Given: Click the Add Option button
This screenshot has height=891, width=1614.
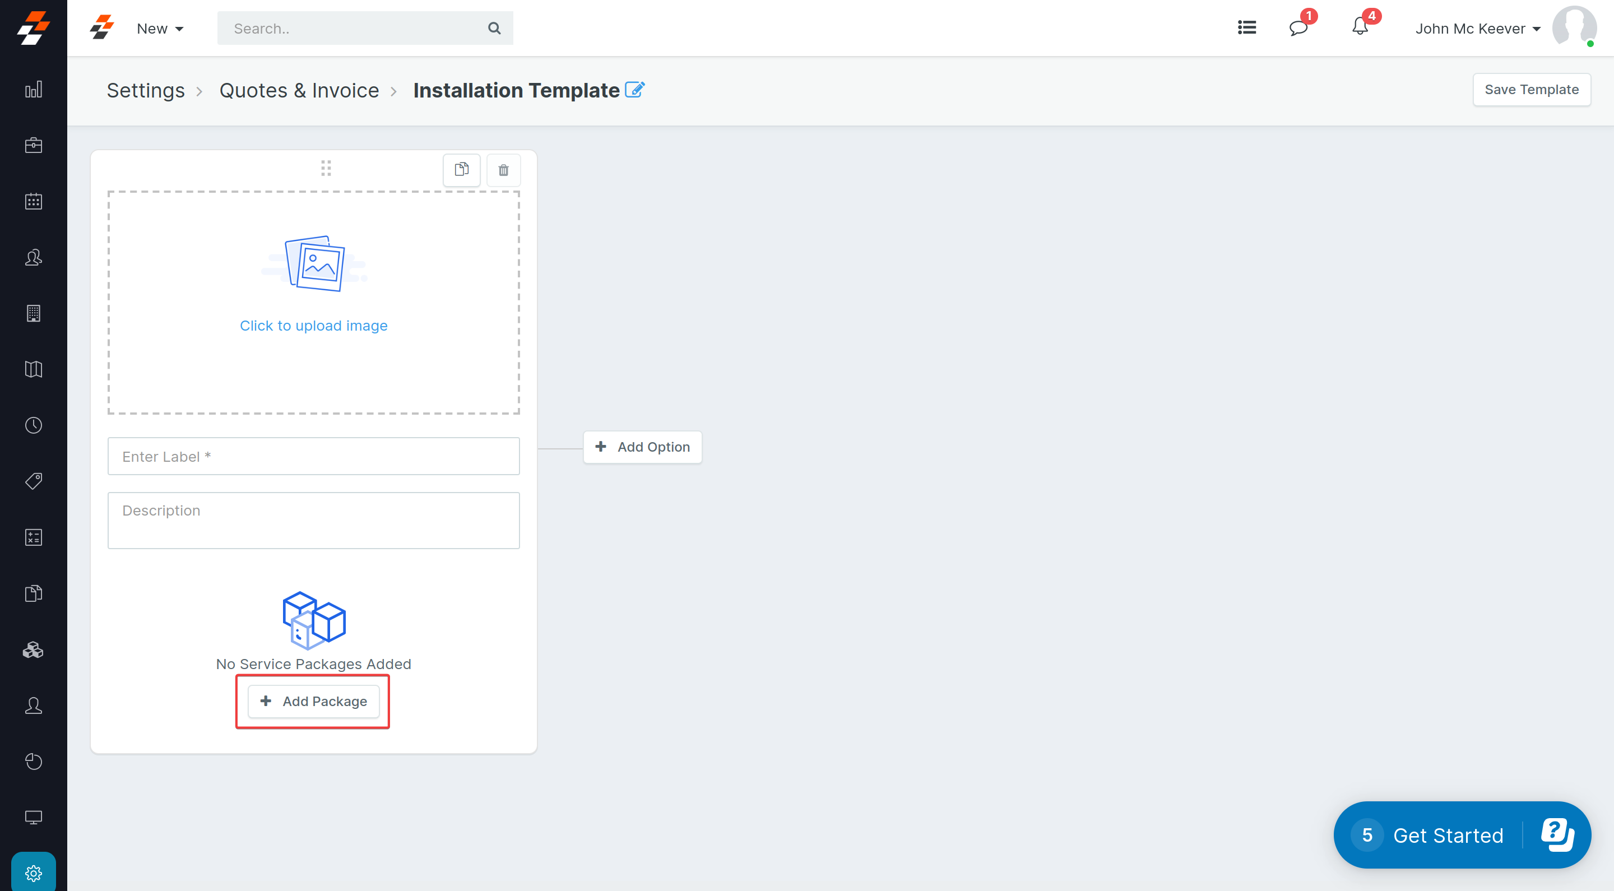Looking at the screenshot, I should pos(642,447).
